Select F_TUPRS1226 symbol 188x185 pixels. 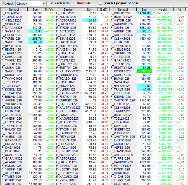pos(120,158)
